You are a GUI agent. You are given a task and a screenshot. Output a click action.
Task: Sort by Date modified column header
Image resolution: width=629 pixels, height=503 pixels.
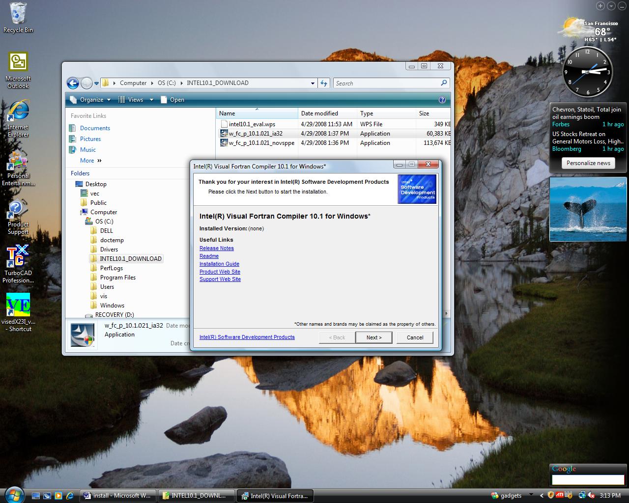327,113
